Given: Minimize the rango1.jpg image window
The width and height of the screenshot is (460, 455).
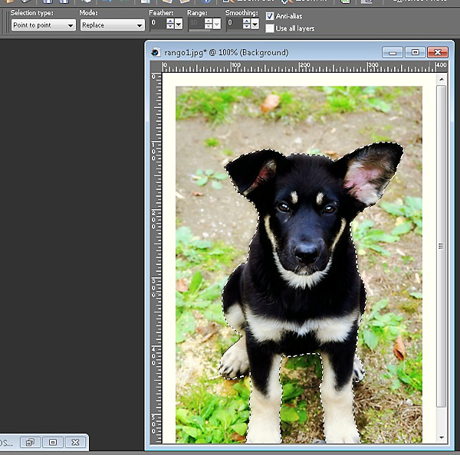Looking at the screenshot, I should (393, 53).
